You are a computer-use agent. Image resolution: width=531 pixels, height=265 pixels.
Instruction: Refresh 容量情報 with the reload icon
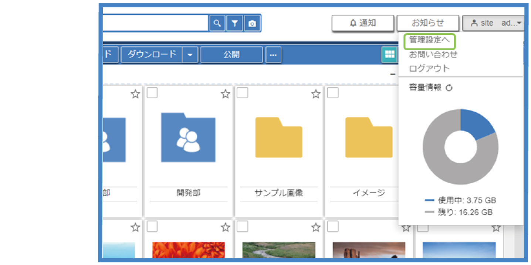448,88
